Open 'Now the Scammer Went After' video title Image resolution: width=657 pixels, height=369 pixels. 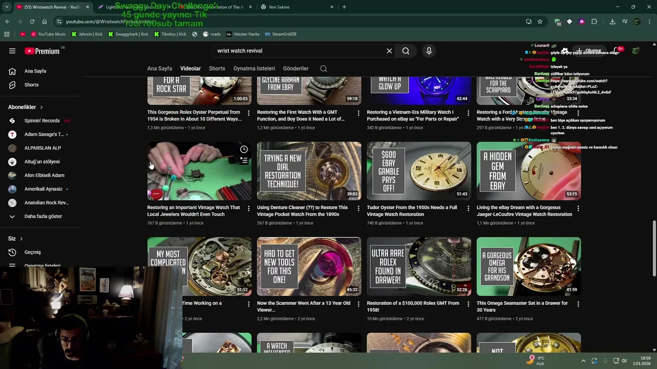304,306
